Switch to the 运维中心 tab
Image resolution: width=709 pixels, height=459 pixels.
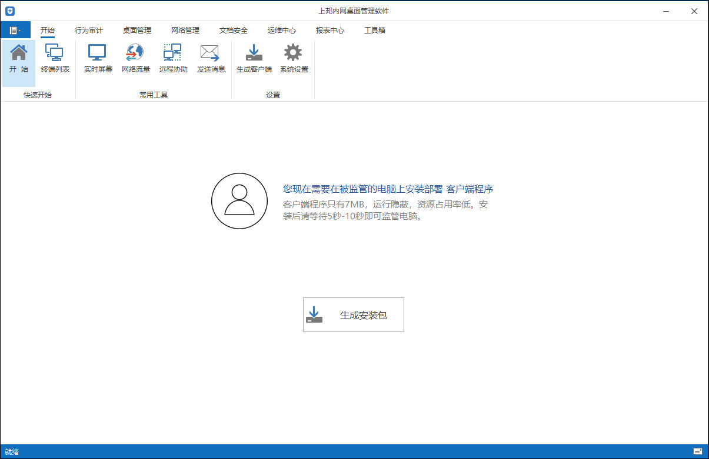pos(282,31)
